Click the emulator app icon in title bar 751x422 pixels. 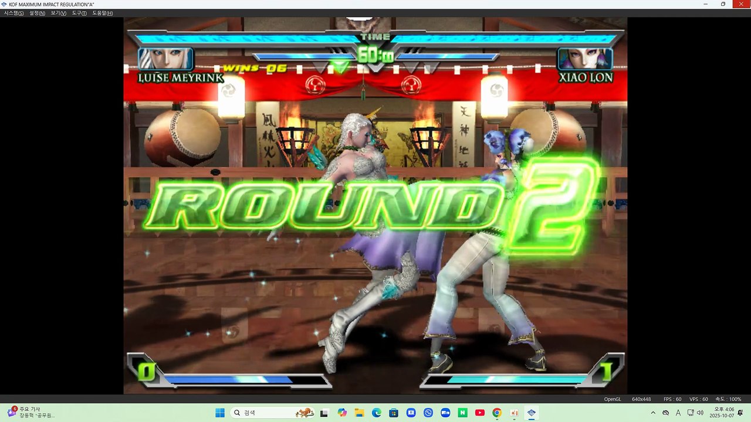[5, 4]
